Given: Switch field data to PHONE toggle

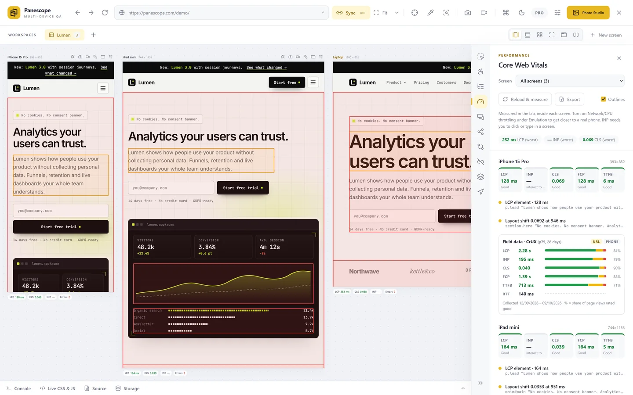Looking at the screenshot, I should click(612, 242).
